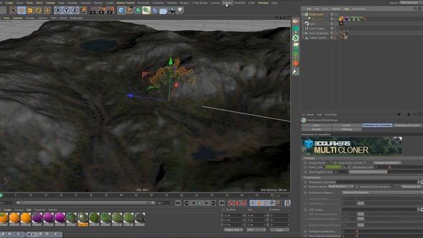The image size is (423, 238).
Task: Open the Instance Mode dropdown
Action: (x=341, y=186)
